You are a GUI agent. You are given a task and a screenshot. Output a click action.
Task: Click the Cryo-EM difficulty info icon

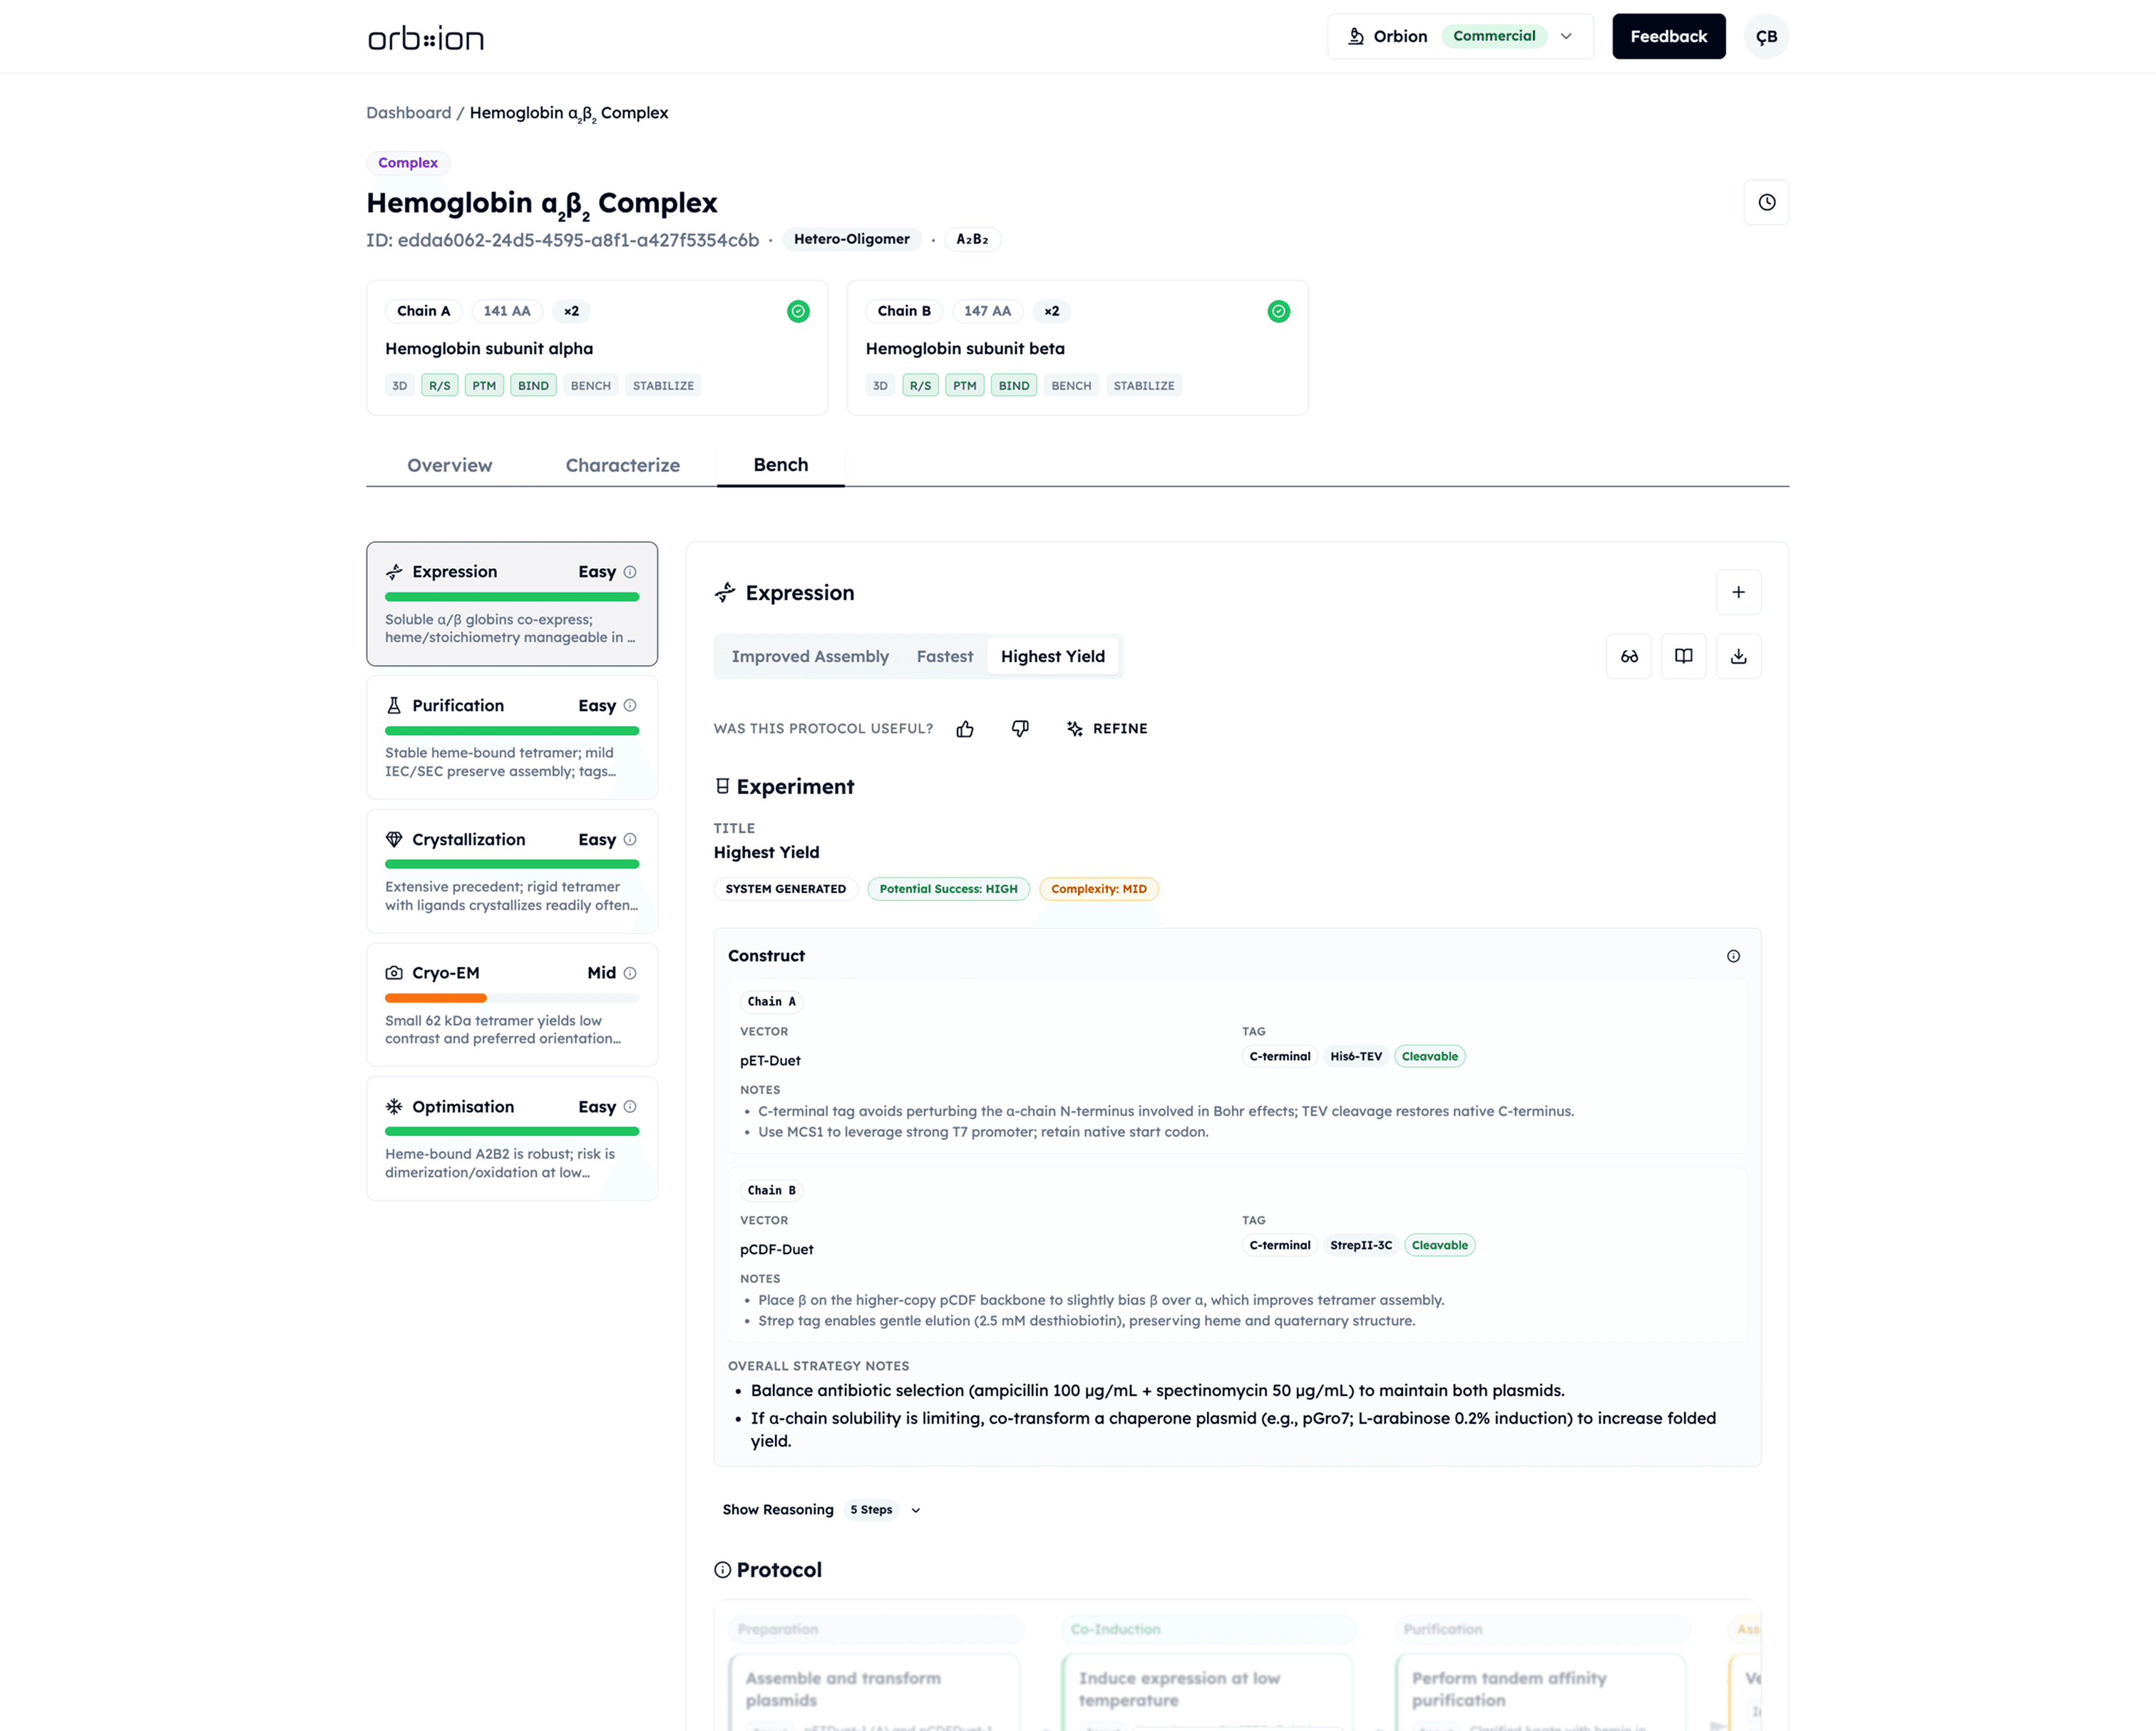630,973
